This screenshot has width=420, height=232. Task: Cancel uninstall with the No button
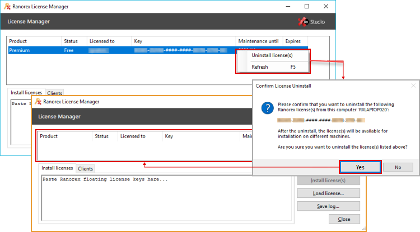click(398, 167)
